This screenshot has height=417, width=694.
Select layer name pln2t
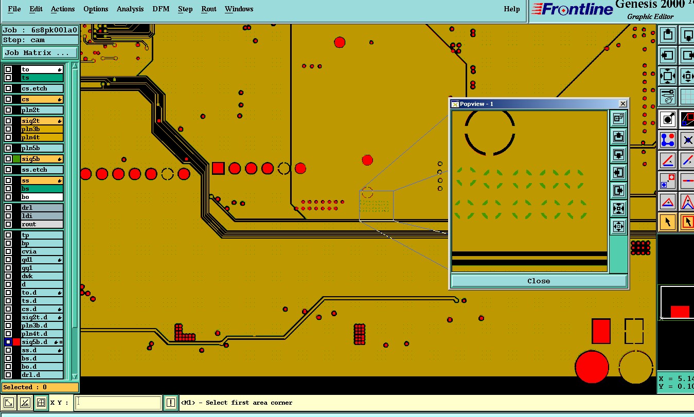click(42, 110)
